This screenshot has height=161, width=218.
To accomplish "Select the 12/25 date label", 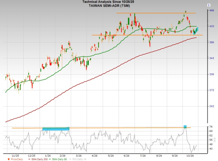I will (32, 156).
